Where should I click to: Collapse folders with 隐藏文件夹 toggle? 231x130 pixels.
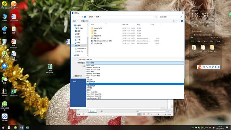pos(77,76)
